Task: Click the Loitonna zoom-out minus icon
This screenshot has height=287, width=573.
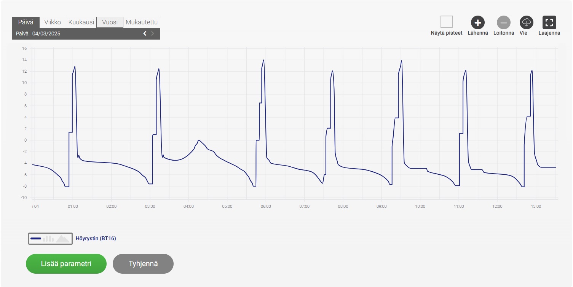Action: click(503, 22)
